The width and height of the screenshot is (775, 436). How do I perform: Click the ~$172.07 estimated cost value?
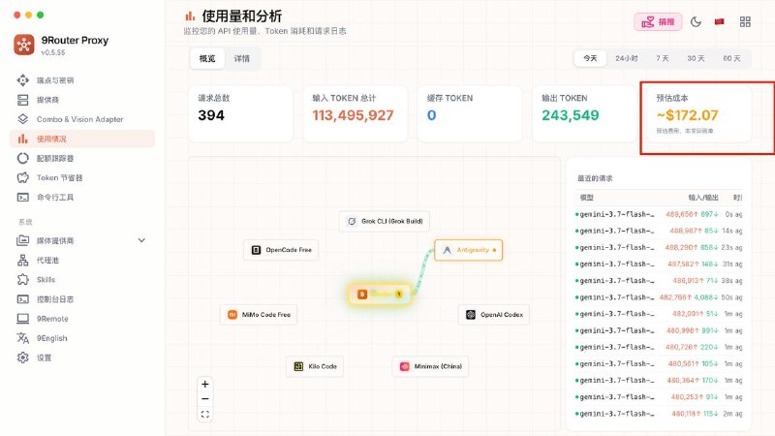(687, 115)
